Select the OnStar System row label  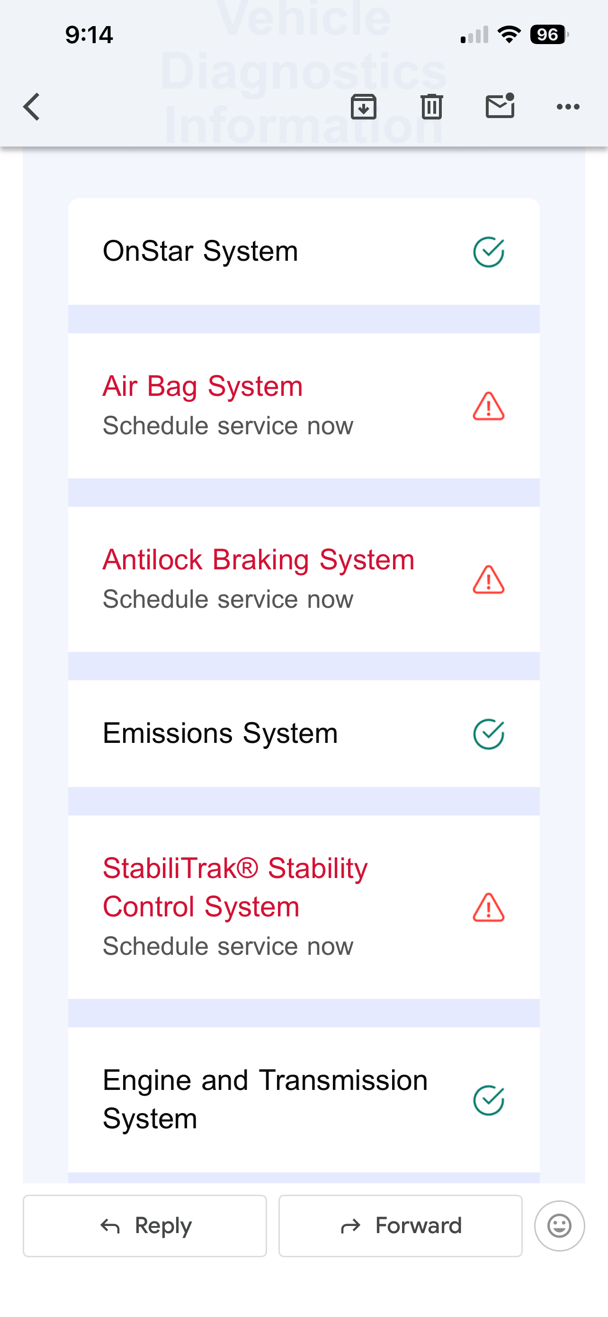200,251
